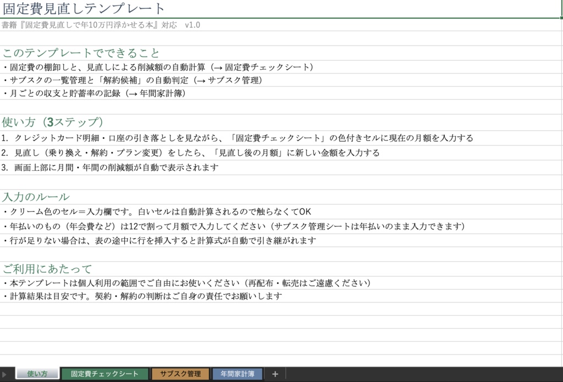Select the line about クリーム色のセル
This screenshot has width=563, height=382.
(157, 212)
